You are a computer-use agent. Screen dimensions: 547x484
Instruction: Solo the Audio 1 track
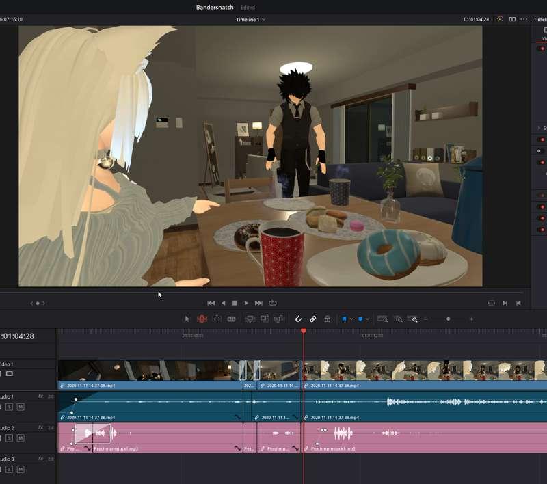(x=10, y=407)
